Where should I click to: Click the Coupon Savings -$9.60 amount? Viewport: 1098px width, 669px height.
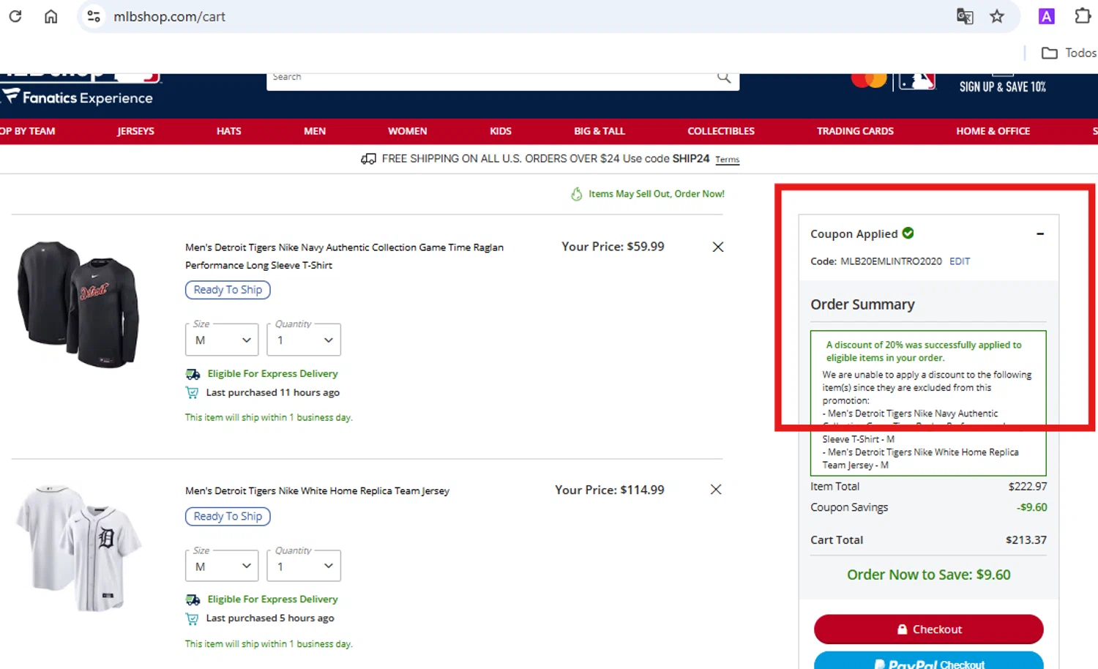coord(1031,507)
